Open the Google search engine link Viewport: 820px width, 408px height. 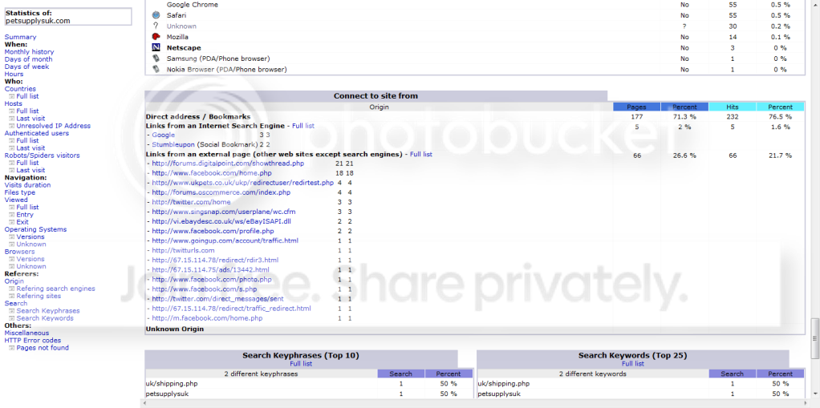pyautogui.click(x=164, y=135)
